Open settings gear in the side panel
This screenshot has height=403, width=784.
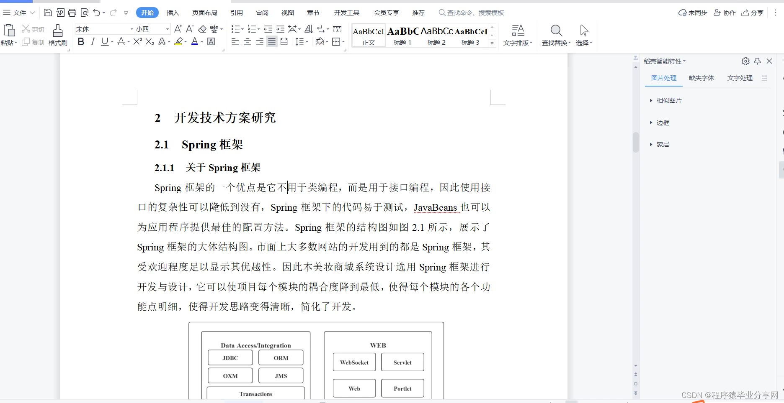pyautogui.click(x=745, y=61)
